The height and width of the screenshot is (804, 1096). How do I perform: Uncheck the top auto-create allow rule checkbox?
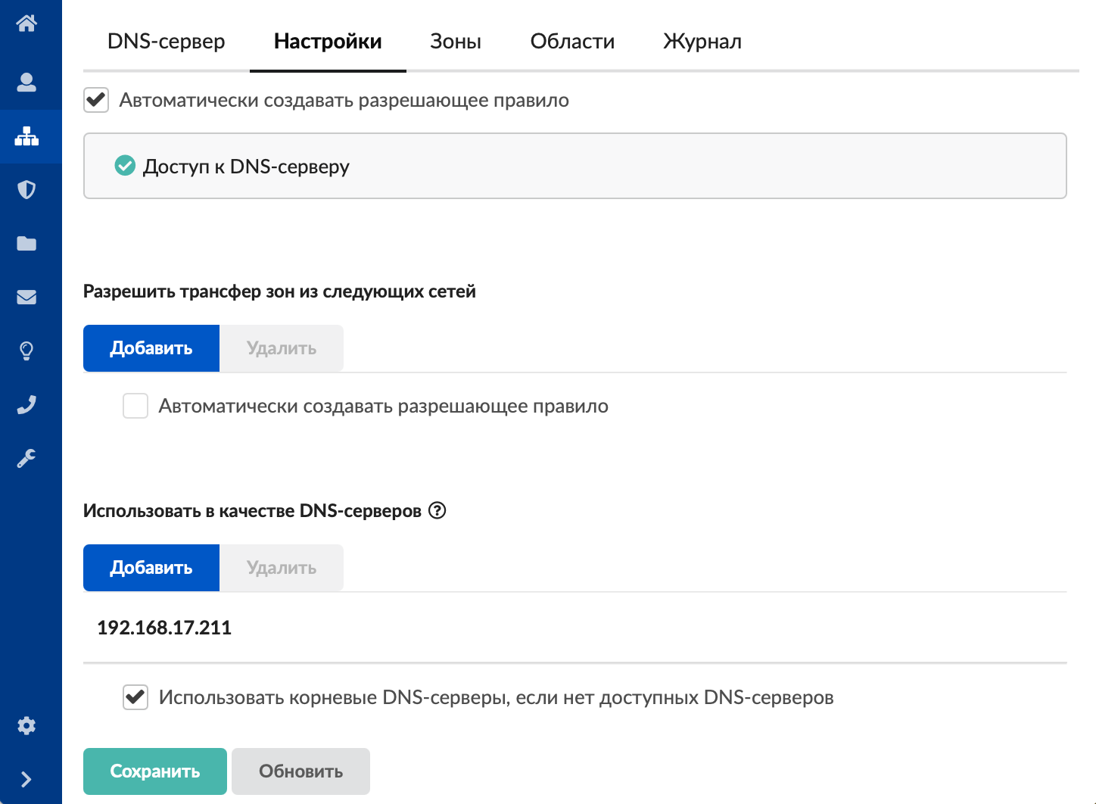pyautogui.click(x=96, y=100)
